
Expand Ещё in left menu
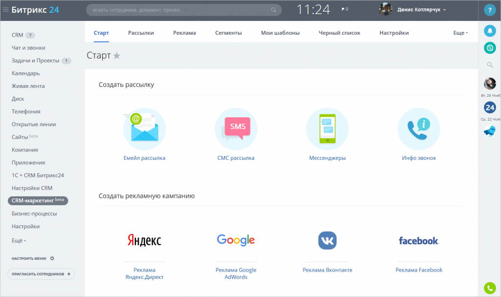(x=19, y=240)
